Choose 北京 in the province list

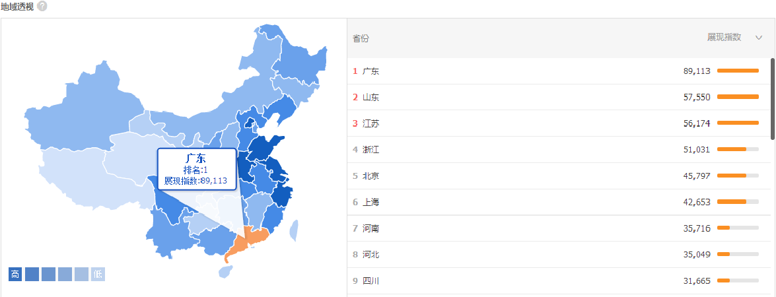pyautogui.click(x=558, y=176)
